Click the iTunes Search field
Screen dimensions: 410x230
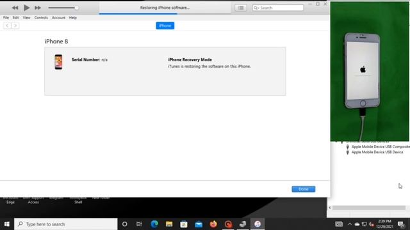pyautogui.click(x=277, y=8)
